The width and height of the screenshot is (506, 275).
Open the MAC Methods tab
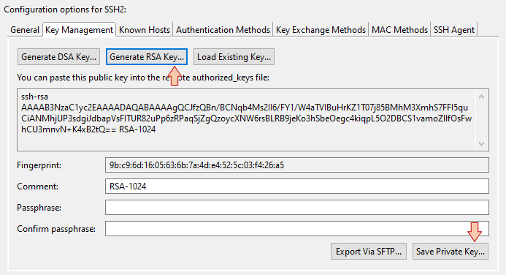399,30
